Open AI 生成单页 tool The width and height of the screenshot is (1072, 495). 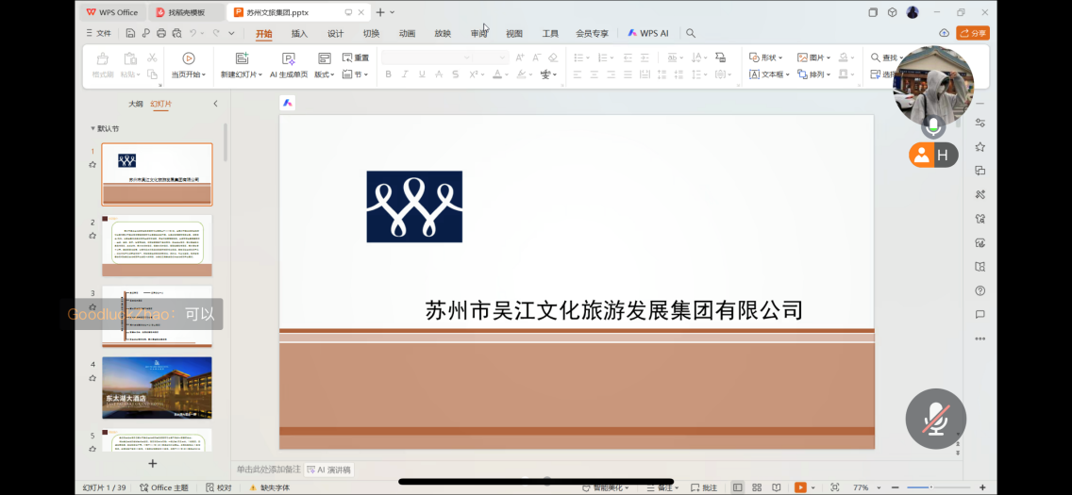click(289, 66)
